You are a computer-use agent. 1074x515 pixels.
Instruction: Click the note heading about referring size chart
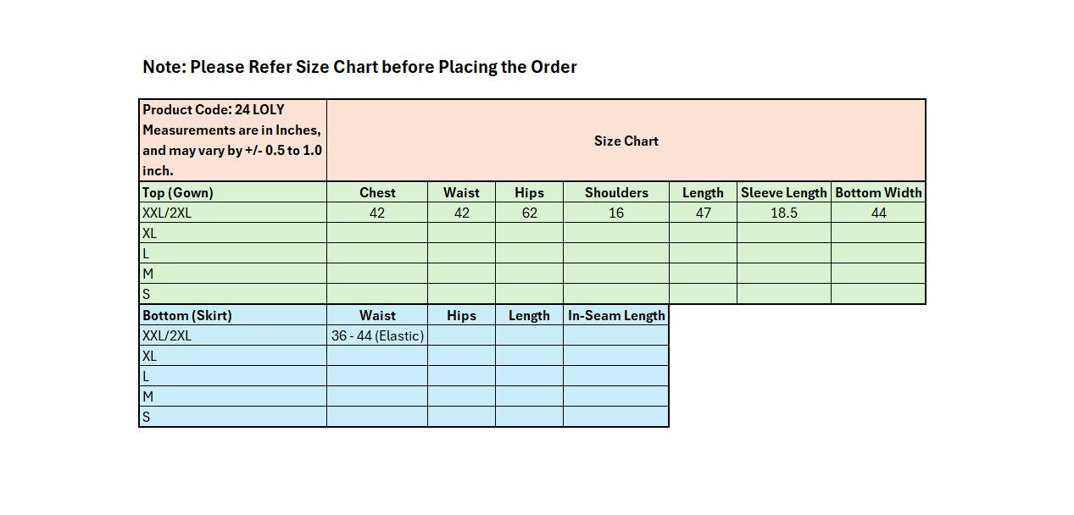(x=359, y=67)
